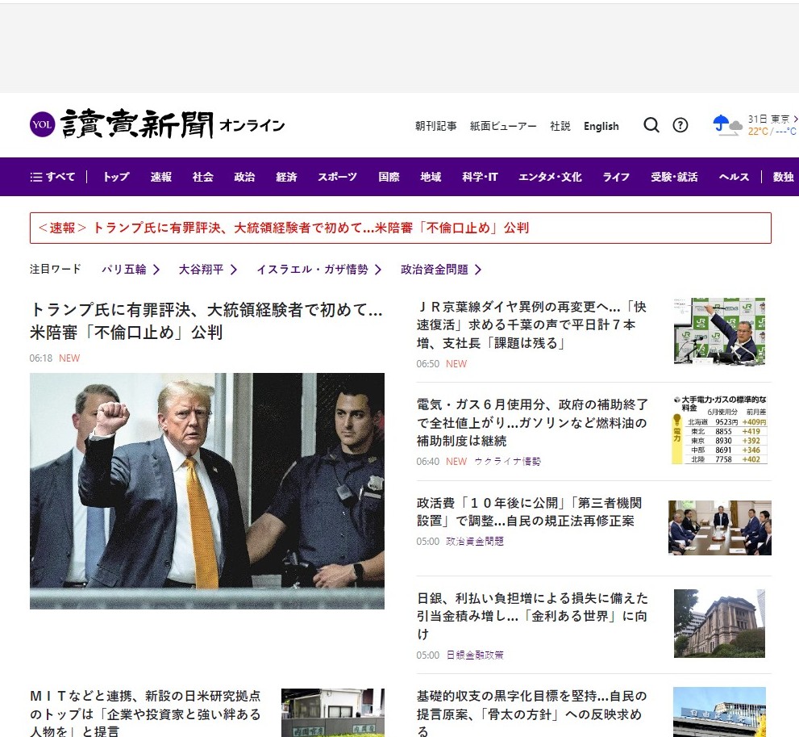Open the 紙面ビューアー link
The width and height of the screenshot is (799, 737).
point(503,126)
